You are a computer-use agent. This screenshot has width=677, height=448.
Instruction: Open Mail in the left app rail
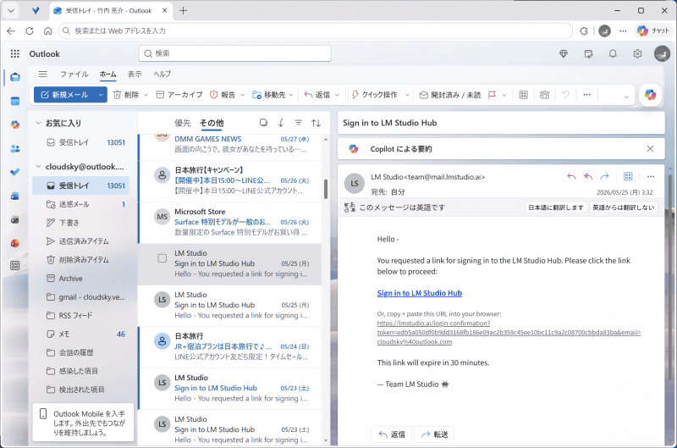(15, 77)
